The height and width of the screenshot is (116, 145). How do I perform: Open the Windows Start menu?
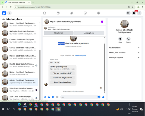tap(3, 109)
